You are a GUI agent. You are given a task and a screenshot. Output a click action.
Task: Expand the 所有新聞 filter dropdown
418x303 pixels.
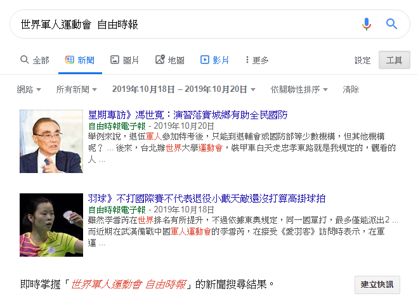[x=77, y=89]
